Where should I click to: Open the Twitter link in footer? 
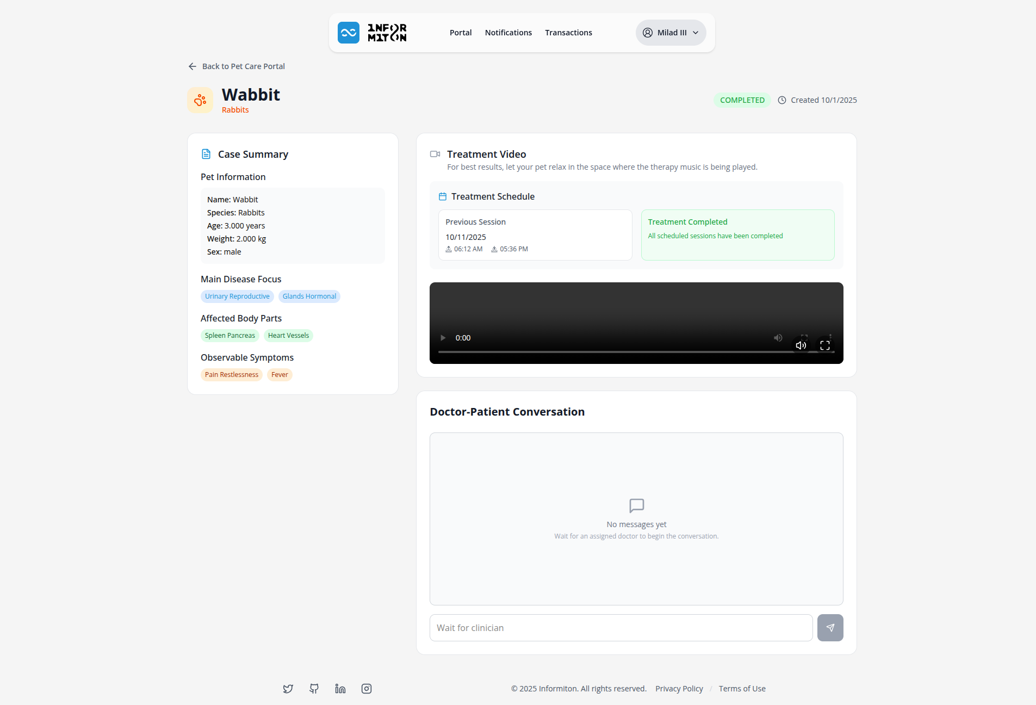(x=288, y=689)
